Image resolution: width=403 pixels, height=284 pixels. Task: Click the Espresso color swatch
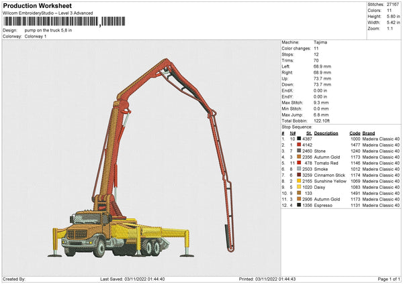coord(298,206)
